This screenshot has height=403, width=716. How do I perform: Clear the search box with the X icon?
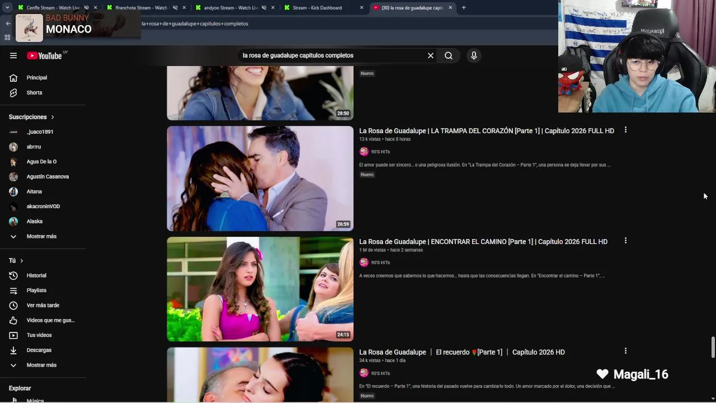click(431, 55)
